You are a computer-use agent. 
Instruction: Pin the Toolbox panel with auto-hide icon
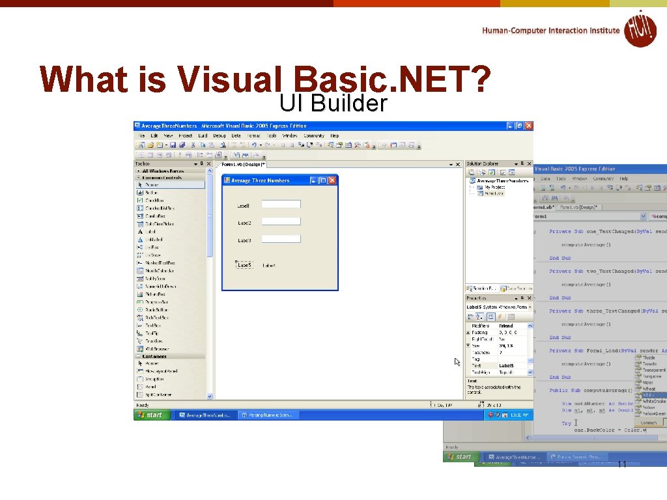pyautogui.click(x=202, y=163)
